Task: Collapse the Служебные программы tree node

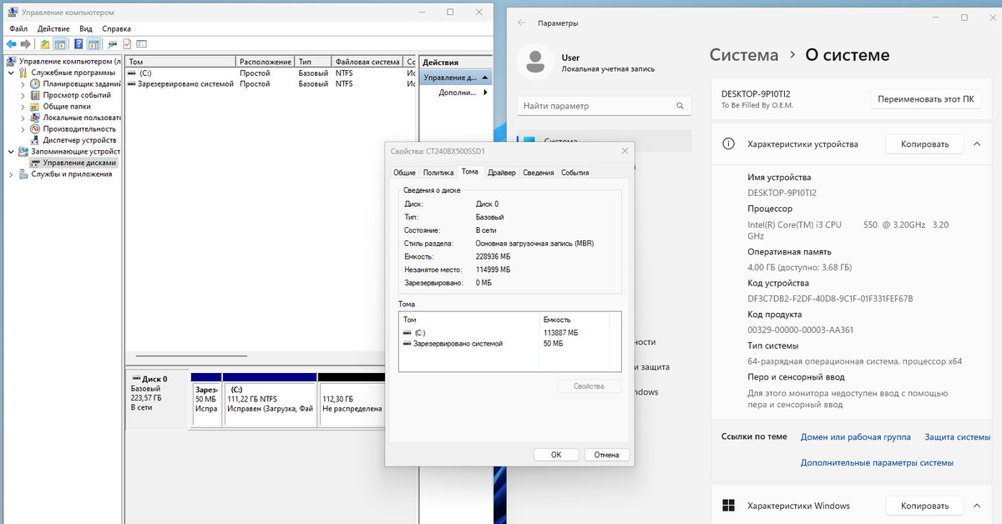Action: (x=11, y=73)
